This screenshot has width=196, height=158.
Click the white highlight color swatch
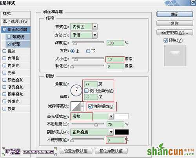tap(122, 116)
